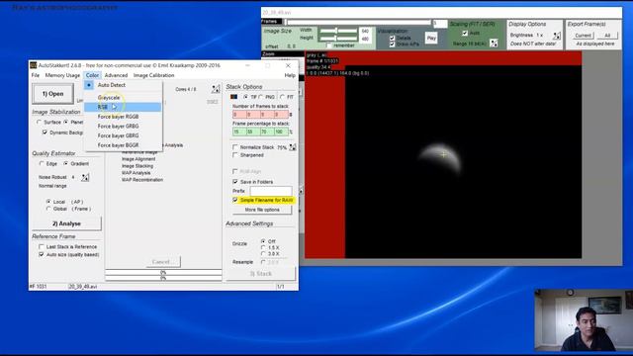Tick the Sharpened checkbox
633x356 pixels.
[235, 155]
